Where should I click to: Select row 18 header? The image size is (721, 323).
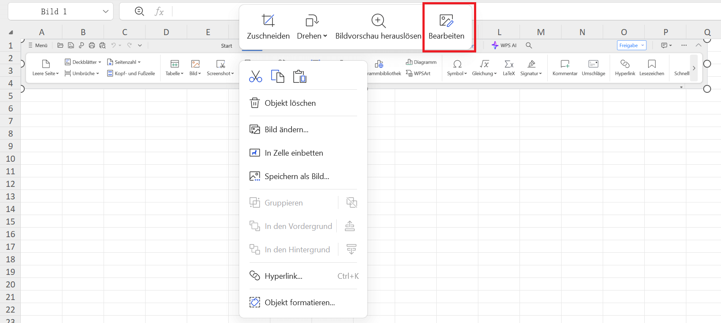pos(10,259)
